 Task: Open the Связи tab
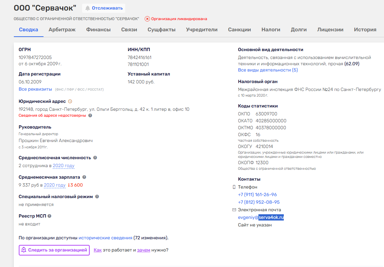point(129,30)
